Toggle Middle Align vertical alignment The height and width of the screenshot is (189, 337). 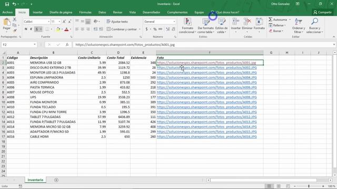[83, 22]
